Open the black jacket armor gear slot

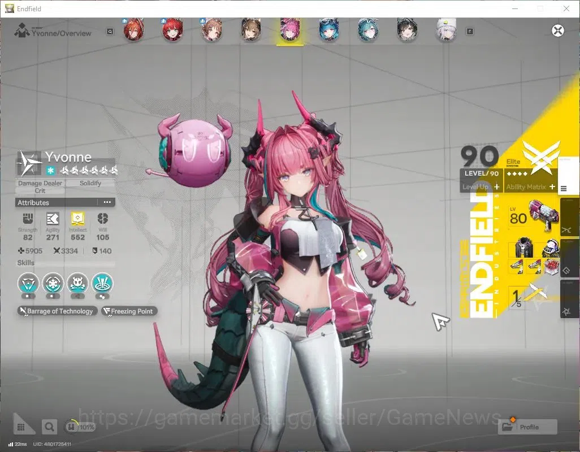(523, 248)
